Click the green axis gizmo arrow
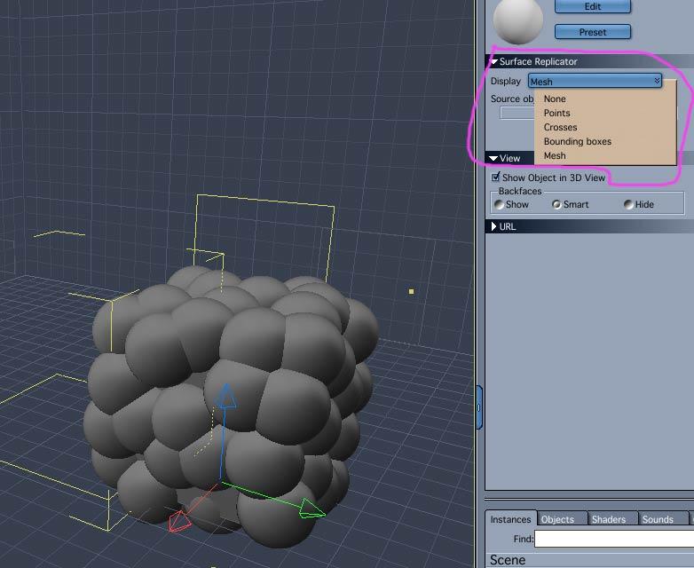The width and height of the screenshot is (694, 568). click(x=312, y=509)
